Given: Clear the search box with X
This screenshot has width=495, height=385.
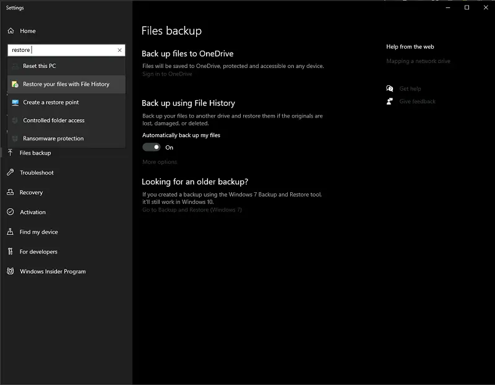Looking at the screenshot, I should coord(119,50).
